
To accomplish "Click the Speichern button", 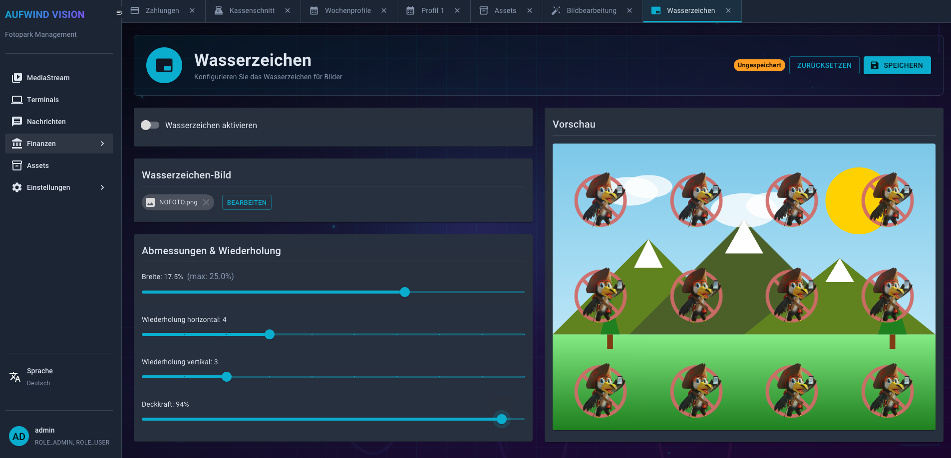I will (897, 65).
